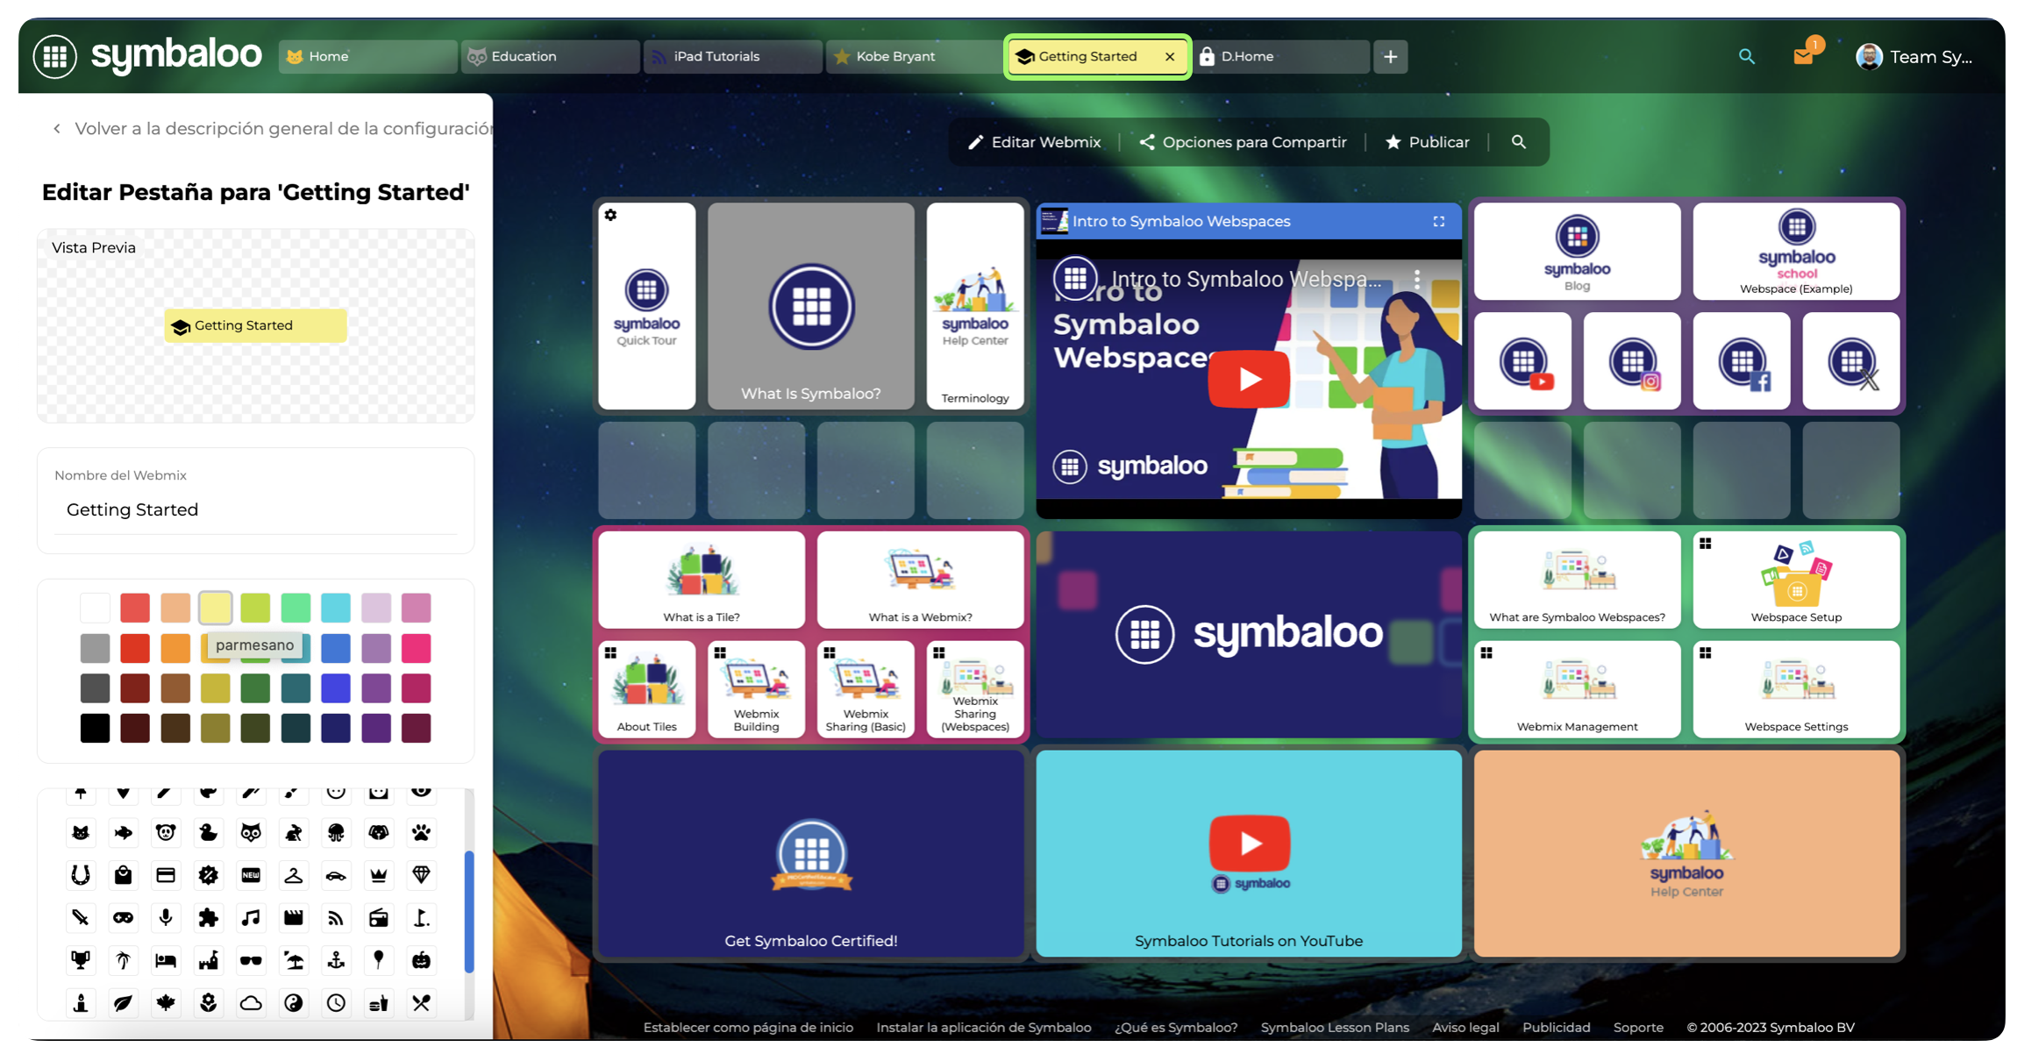Open Opciones para Compartir

click(1243, 142)
